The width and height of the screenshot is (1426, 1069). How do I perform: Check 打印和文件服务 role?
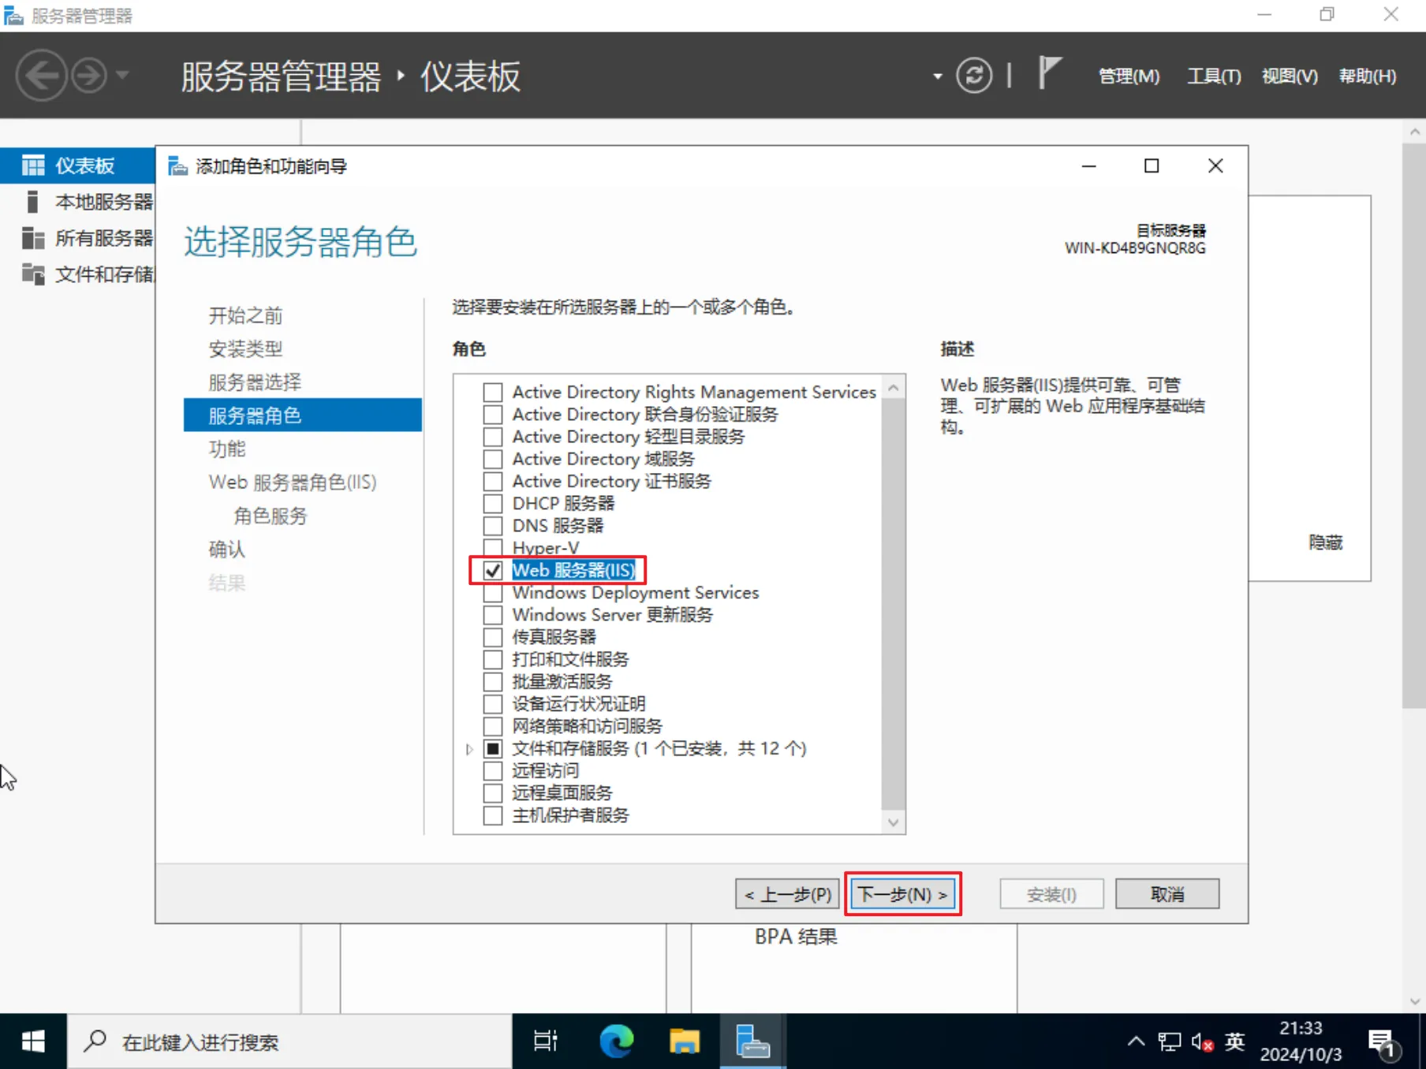[493, 659]
